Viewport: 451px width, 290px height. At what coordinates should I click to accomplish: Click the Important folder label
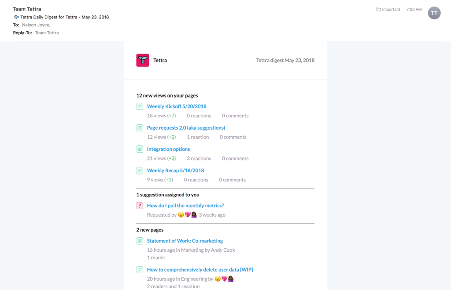tap(391, 9)
